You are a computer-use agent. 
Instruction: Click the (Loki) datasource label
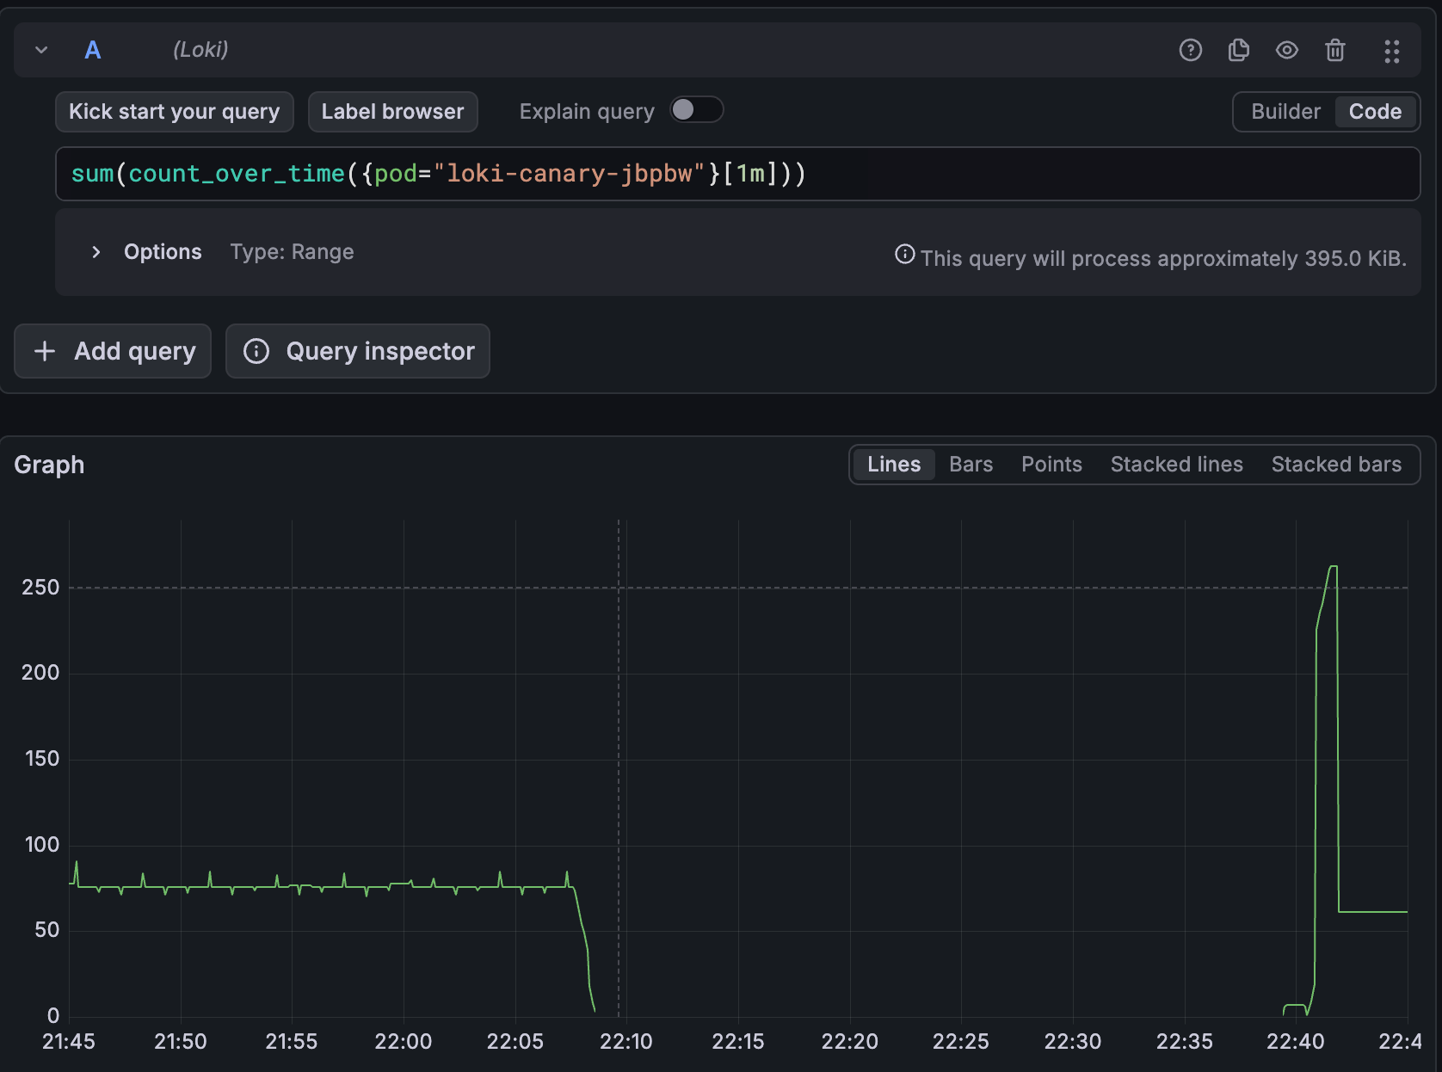(x=200, y=50)
